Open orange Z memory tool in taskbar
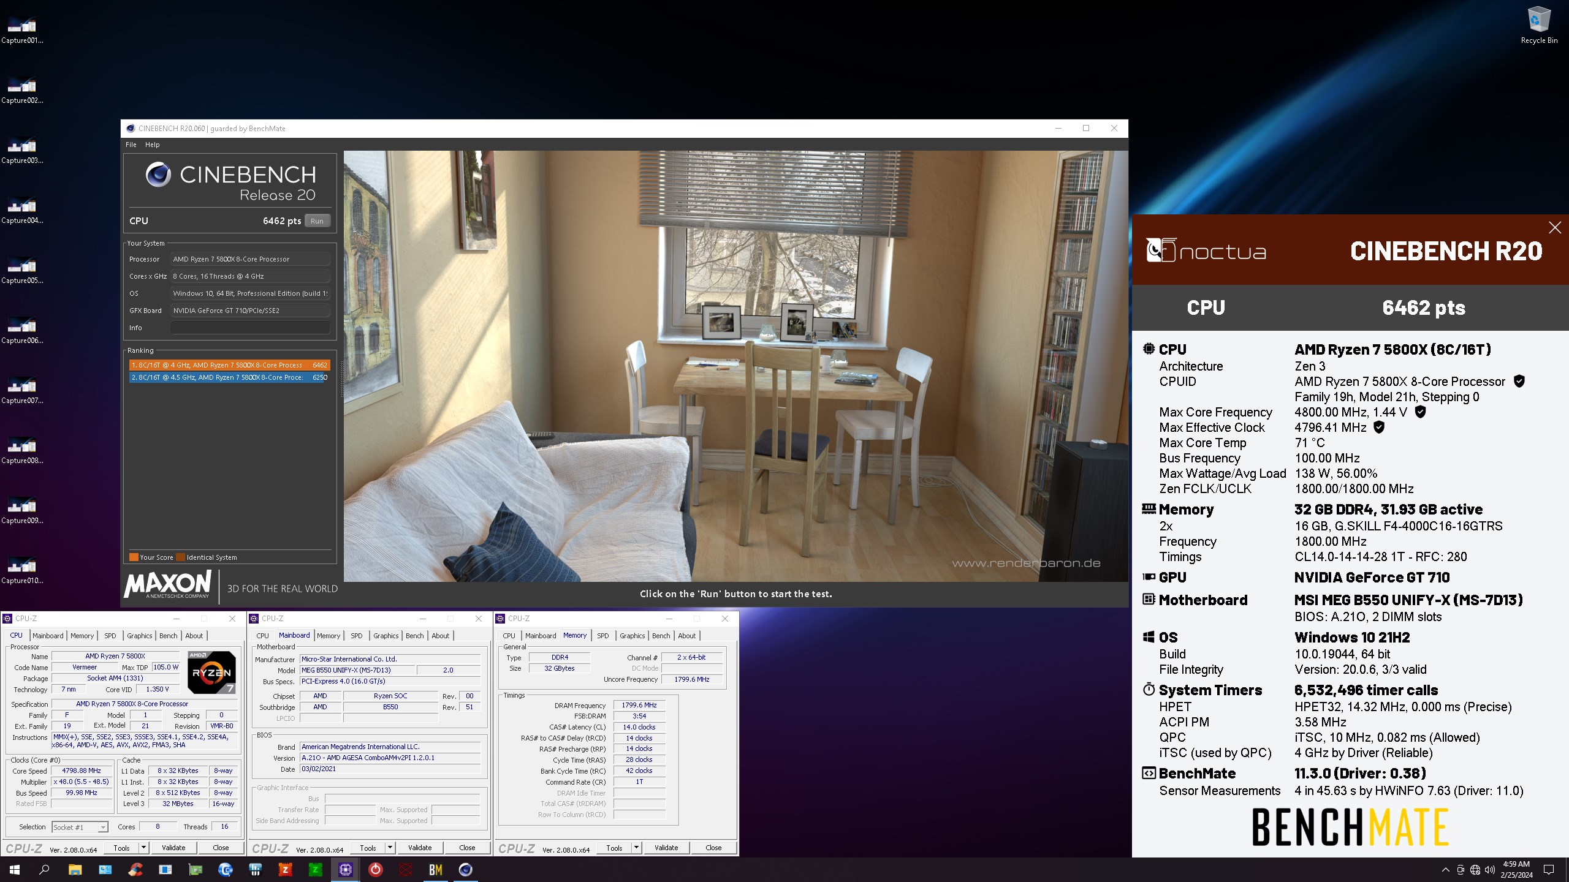The width and height of the screenshot is (1569, 882). (285, 870)
